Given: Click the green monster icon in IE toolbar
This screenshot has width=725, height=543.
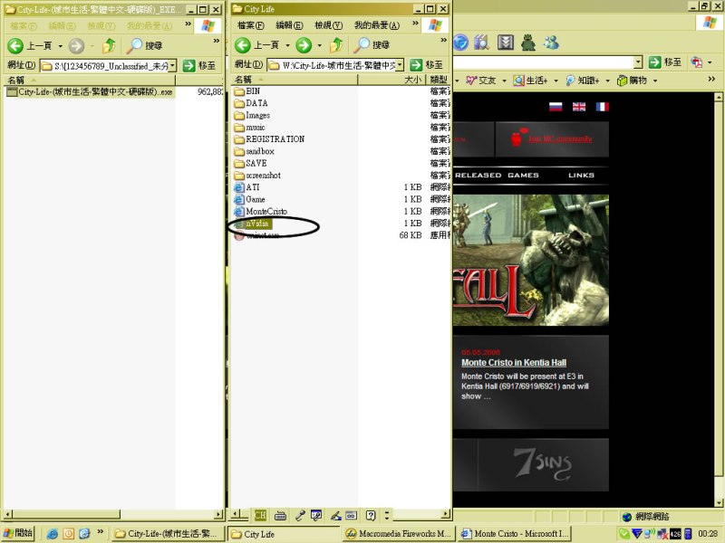Looking at the screenshot, I should coord(528,43).
